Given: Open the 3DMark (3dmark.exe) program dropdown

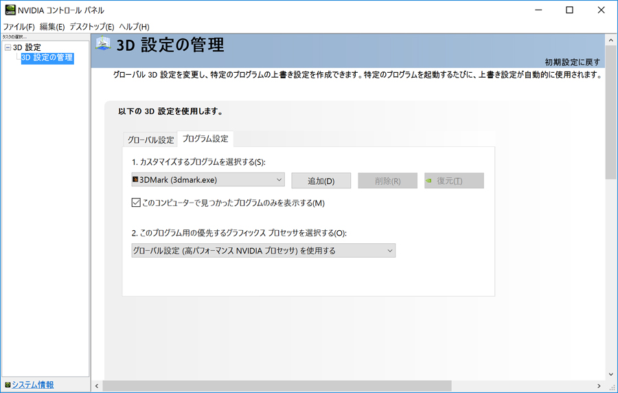Looking at the screenshot, I should click(207, 180).
